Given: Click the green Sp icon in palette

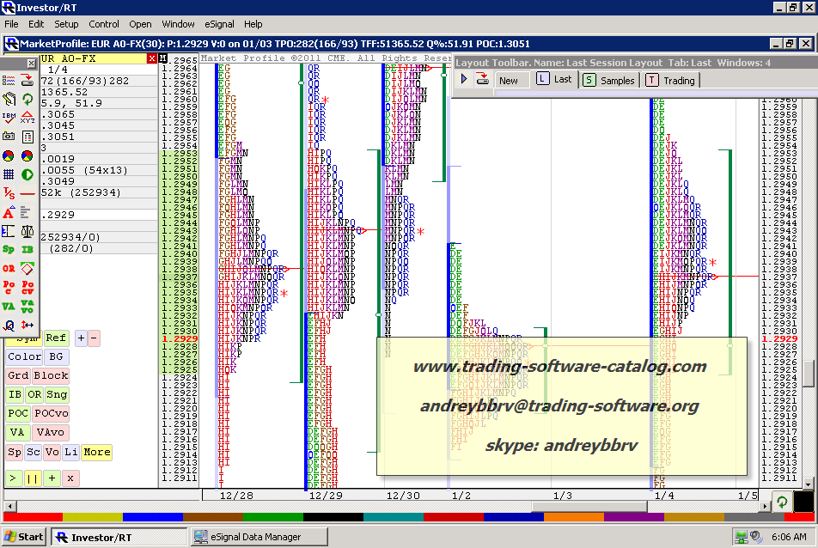Looking at the screenshot, I should [x=9, y=250].
